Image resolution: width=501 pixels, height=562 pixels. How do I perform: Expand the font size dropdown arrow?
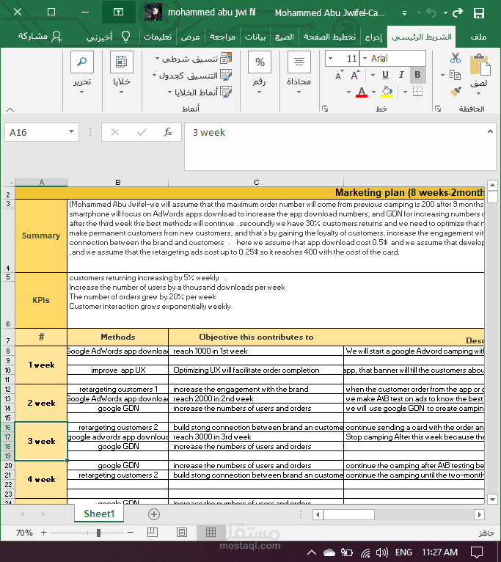click(x=330, y=58)
